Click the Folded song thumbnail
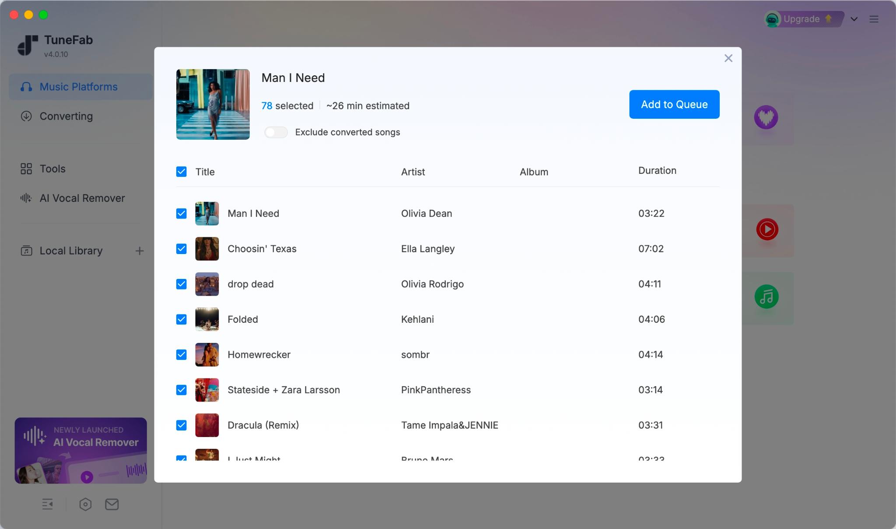This screenshot has width=896, height=529. coord(207,319)
